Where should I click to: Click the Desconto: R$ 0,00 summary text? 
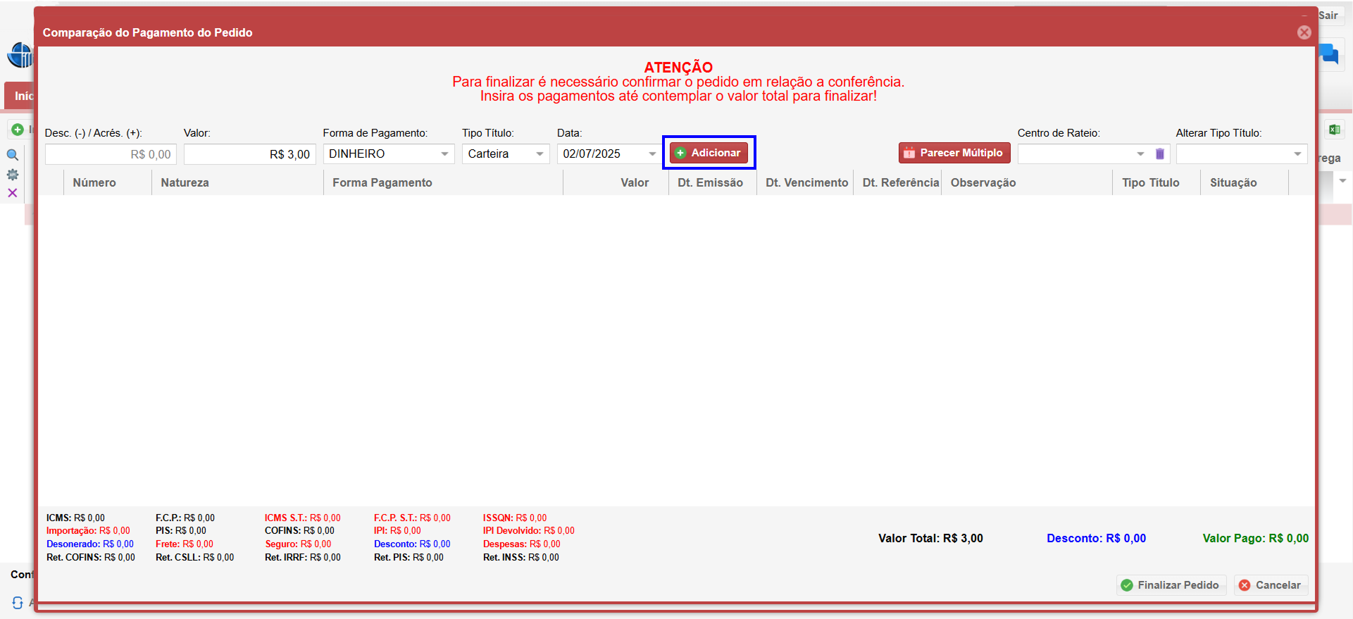tap(1096, 538)
